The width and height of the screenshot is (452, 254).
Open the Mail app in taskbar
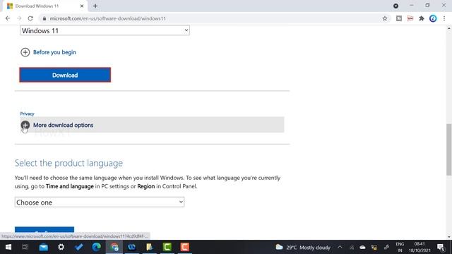click(x=44, y=247)
